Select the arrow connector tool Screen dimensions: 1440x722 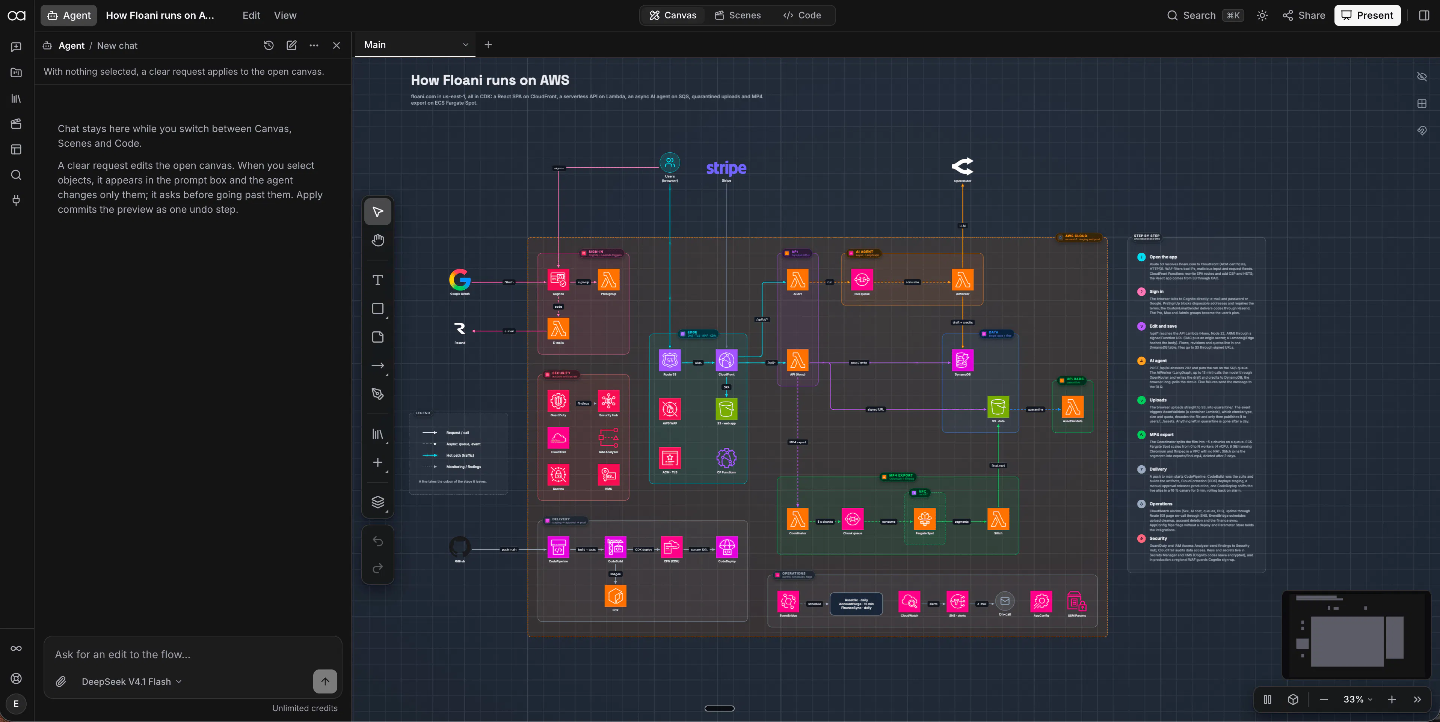pyautogui.click(x=378, y=366)
